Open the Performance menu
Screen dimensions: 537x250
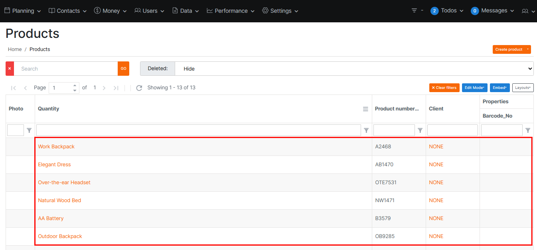231,11
